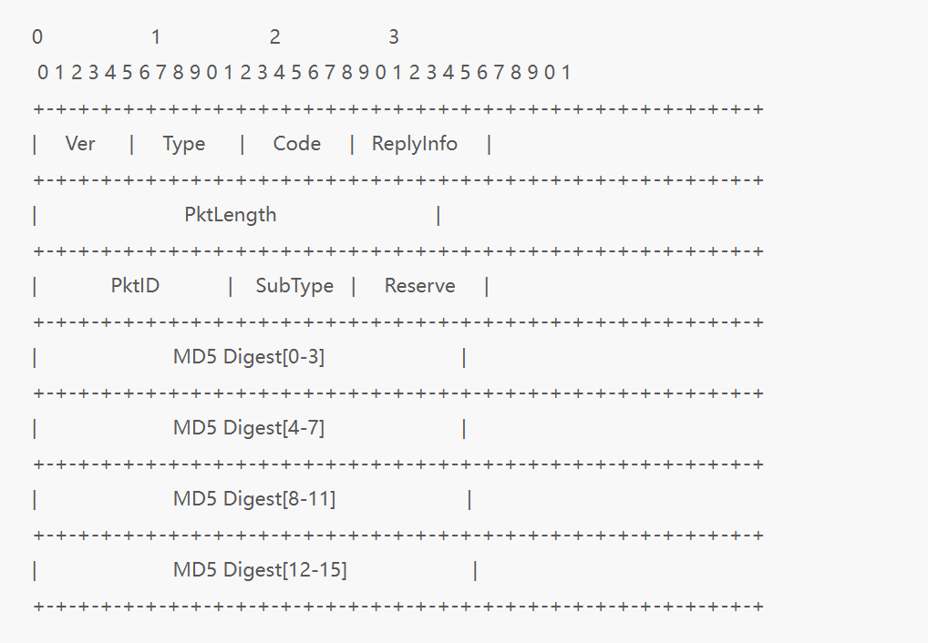The height and width of the screenshot is (643, 928).
Task: Click the bit number ruler row
Action: 304,72
